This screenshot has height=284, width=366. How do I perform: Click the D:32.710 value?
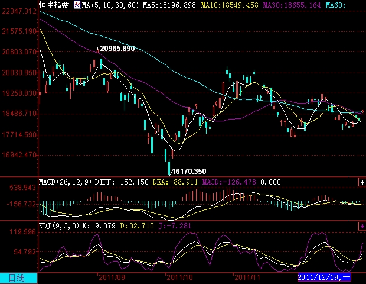[137, 226]
